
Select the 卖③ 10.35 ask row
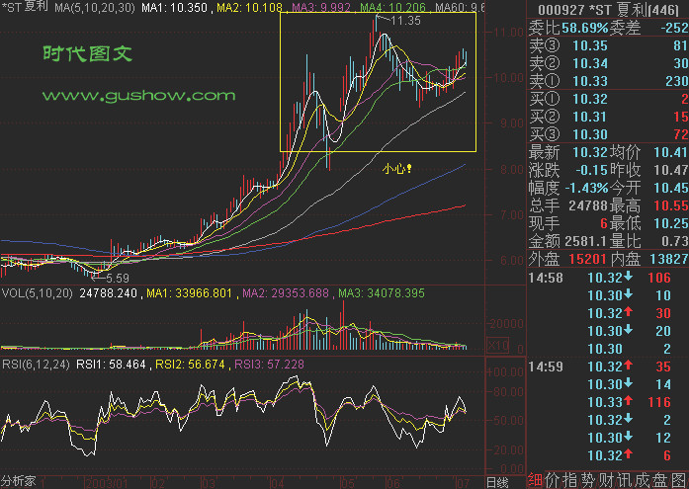click(608, 45)
